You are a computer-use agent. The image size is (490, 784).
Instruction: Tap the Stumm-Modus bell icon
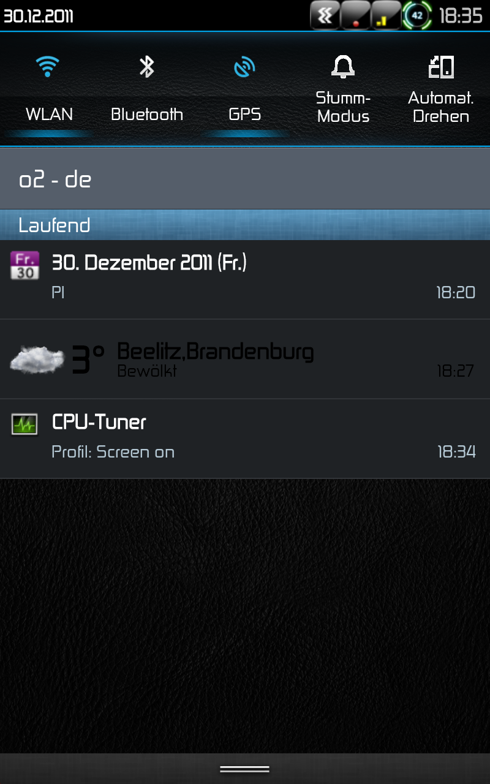tap(343, 67)
